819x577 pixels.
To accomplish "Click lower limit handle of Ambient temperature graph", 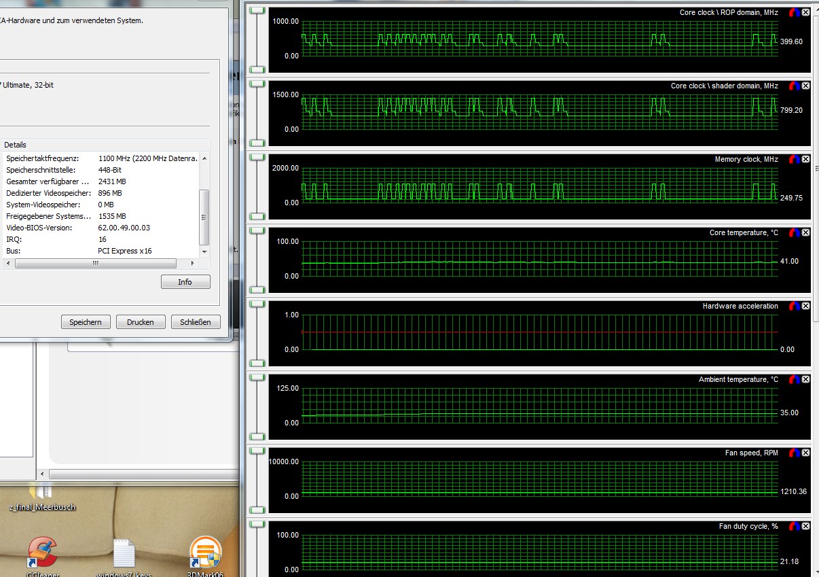I will 257,436.
